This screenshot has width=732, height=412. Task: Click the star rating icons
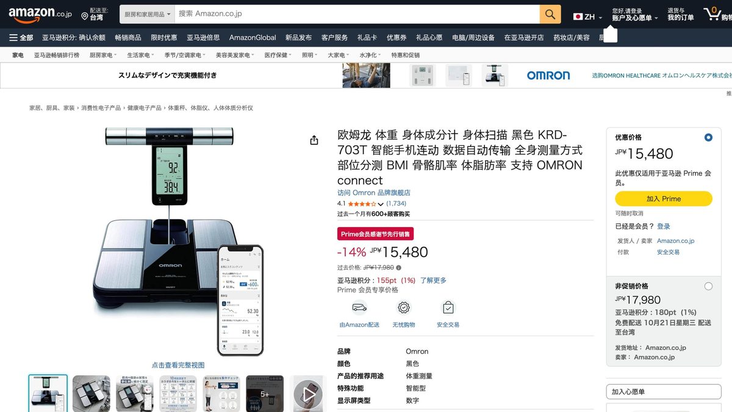click(x=362, y=204)
